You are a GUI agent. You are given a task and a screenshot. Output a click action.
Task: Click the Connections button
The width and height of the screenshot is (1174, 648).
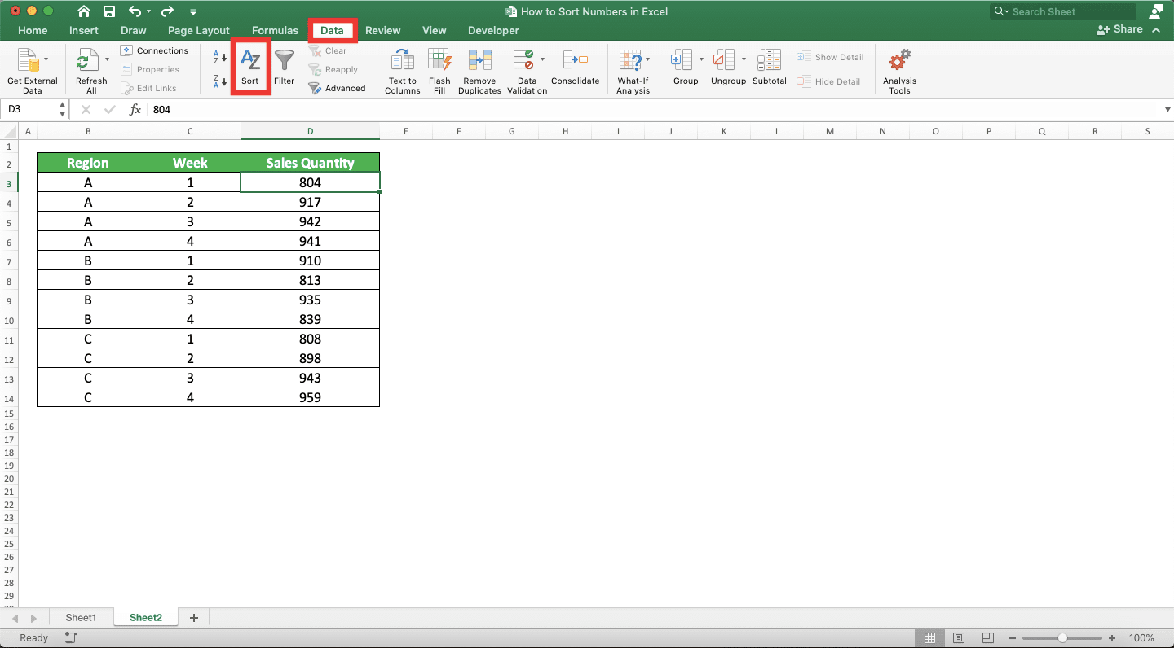click(154, 50)
